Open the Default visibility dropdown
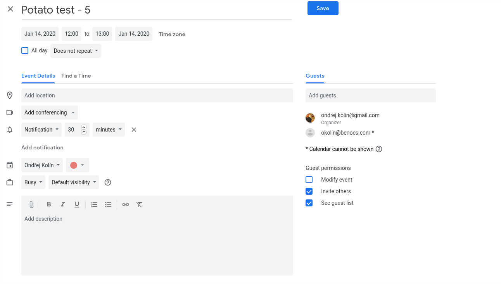The width and height of the screenshot is (501, 284). tap(74, 182)
